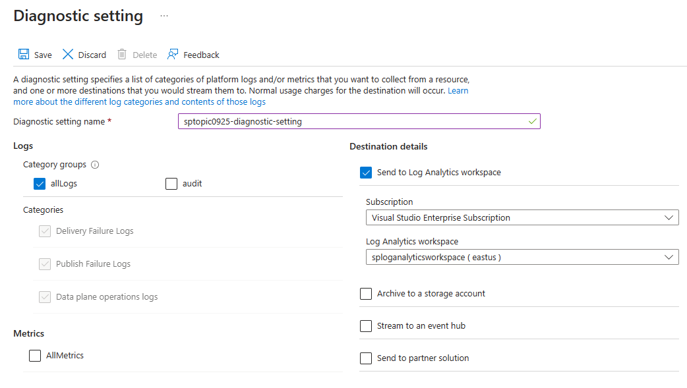This screenshot has height=388, width=687.
Task: Click the green validation checkmark in name field
Action: coord(532,121)
